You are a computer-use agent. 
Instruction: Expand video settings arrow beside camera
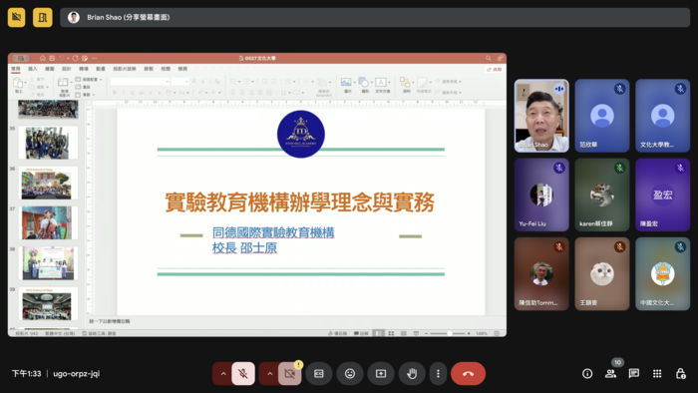pos(270,373)
